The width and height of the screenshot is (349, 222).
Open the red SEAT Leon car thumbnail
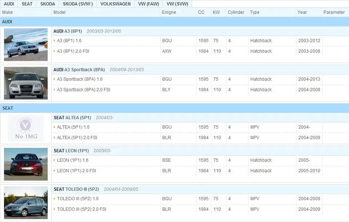click(26, 164)
